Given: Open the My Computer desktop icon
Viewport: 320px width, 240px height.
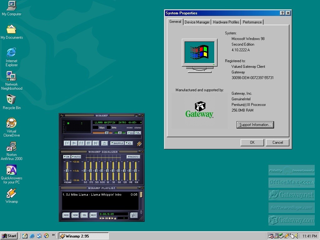Looking at the screenshot, I should pos(12,8).
